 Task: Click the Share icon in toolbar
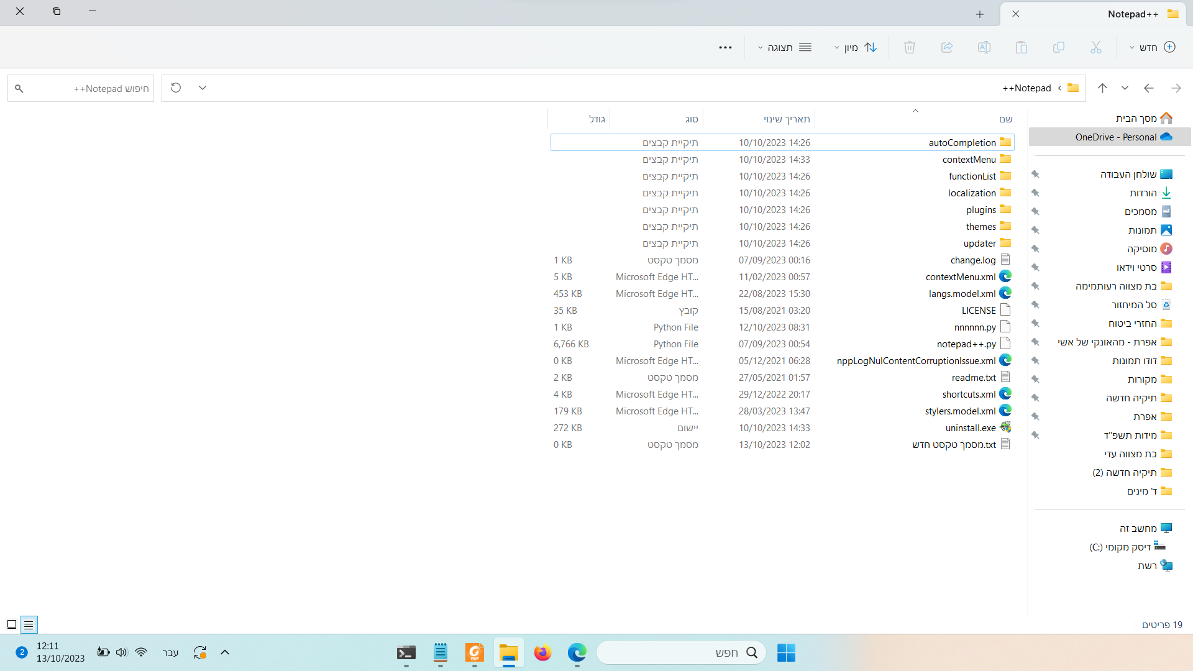pyautogui.click(x=947, y=47)
